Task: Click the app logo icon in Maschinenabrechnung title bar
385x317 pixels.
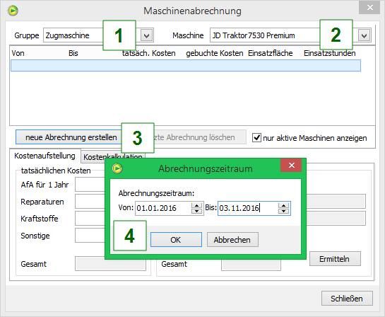Action: click(x=13, y=11)
